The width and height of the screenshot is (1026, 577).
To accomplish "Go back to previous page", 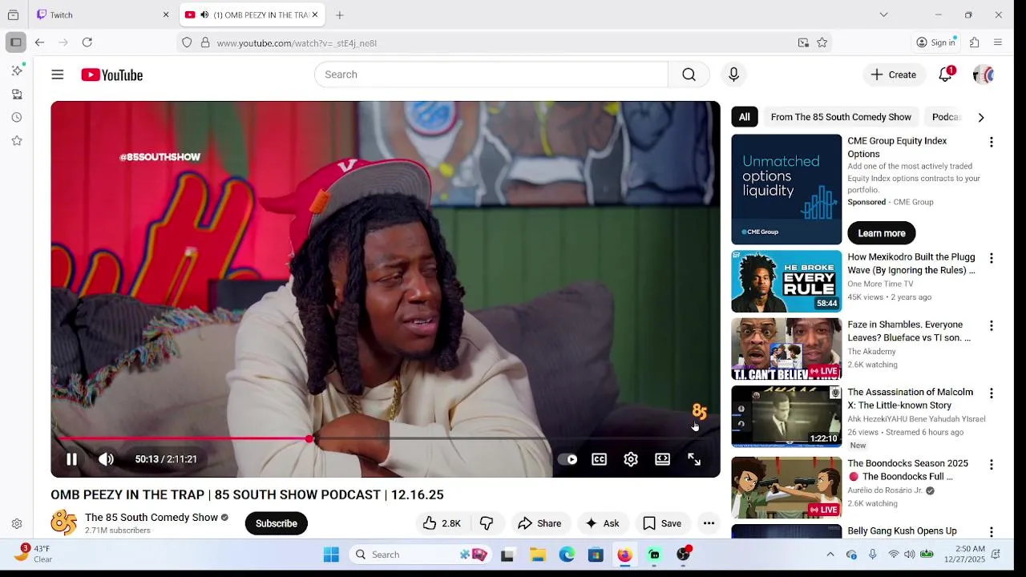I will 39,42.
